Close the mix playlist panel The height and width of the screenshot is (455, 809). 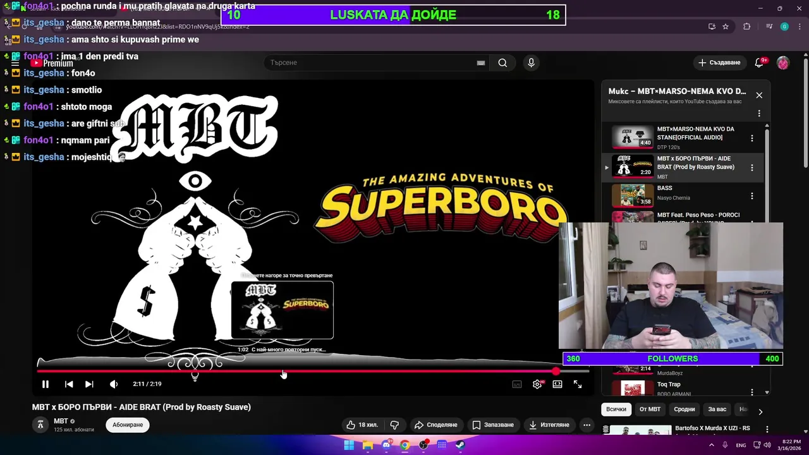click(759, 95)
